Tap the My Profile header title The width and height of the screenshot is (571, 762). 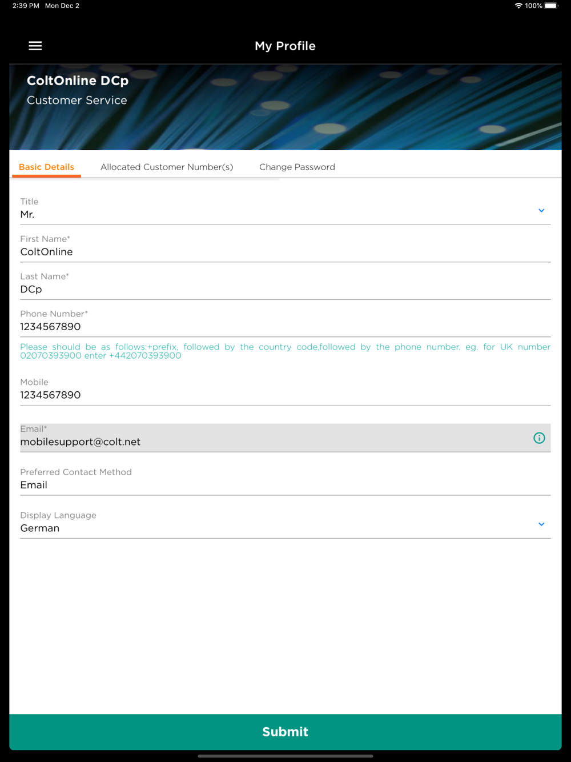(x=285, y=46)
